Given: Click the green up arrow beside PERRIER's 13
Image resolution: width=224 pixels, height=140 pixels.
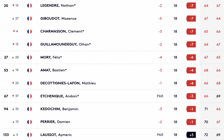Looking at the screenshot, I should 13,122.
